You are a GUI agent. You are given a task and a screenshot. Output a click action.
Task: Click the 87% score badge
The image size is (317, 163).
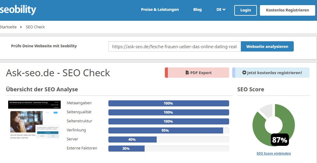tap(280, 139)
